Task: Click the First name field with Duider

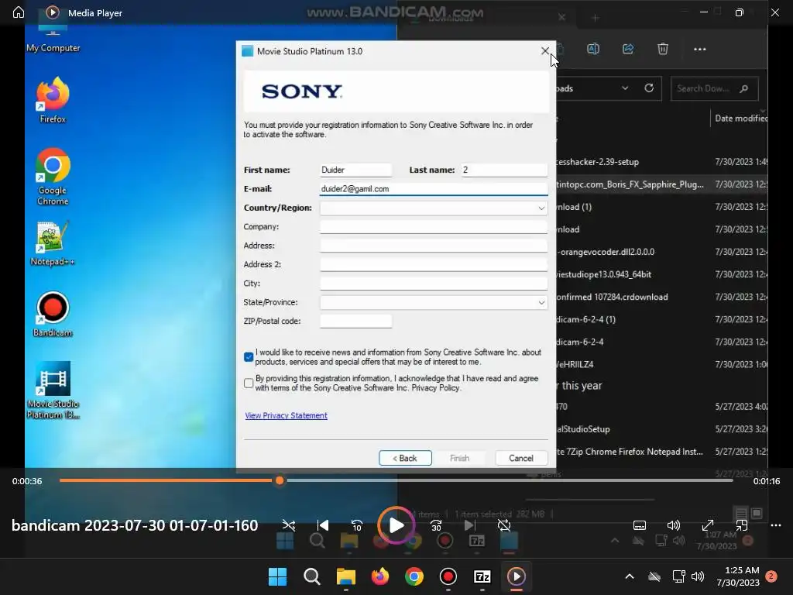Action: pyautogui.click(x=356, y=170)
